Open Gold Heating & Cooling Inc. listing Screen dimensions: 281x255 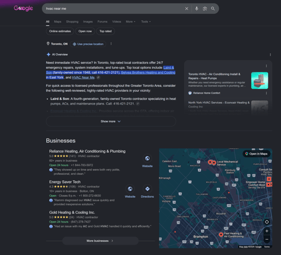[x=72, y=213]
